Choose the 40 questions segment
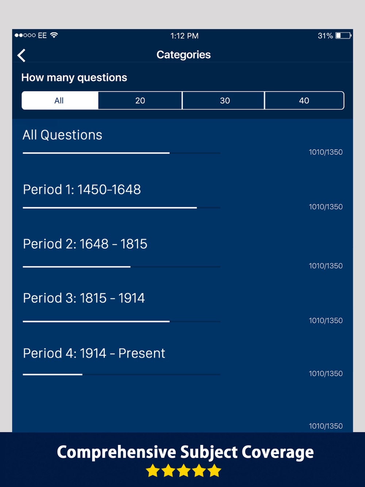 (x=304, y=100)
